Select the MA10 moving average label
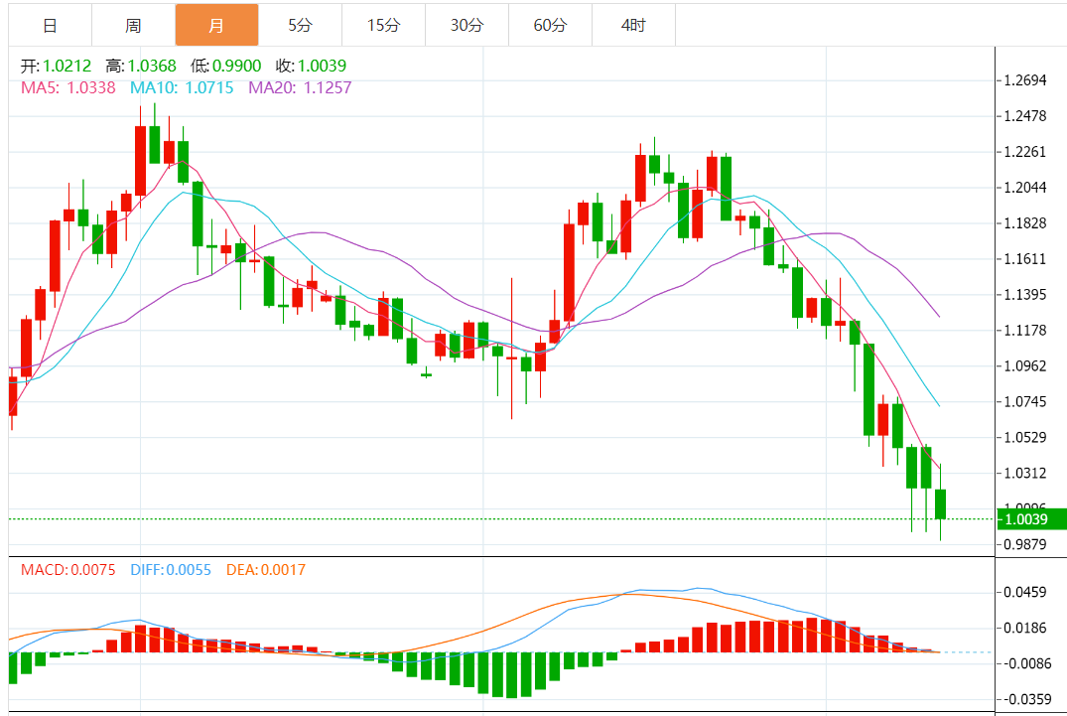 tap(182, 87)
